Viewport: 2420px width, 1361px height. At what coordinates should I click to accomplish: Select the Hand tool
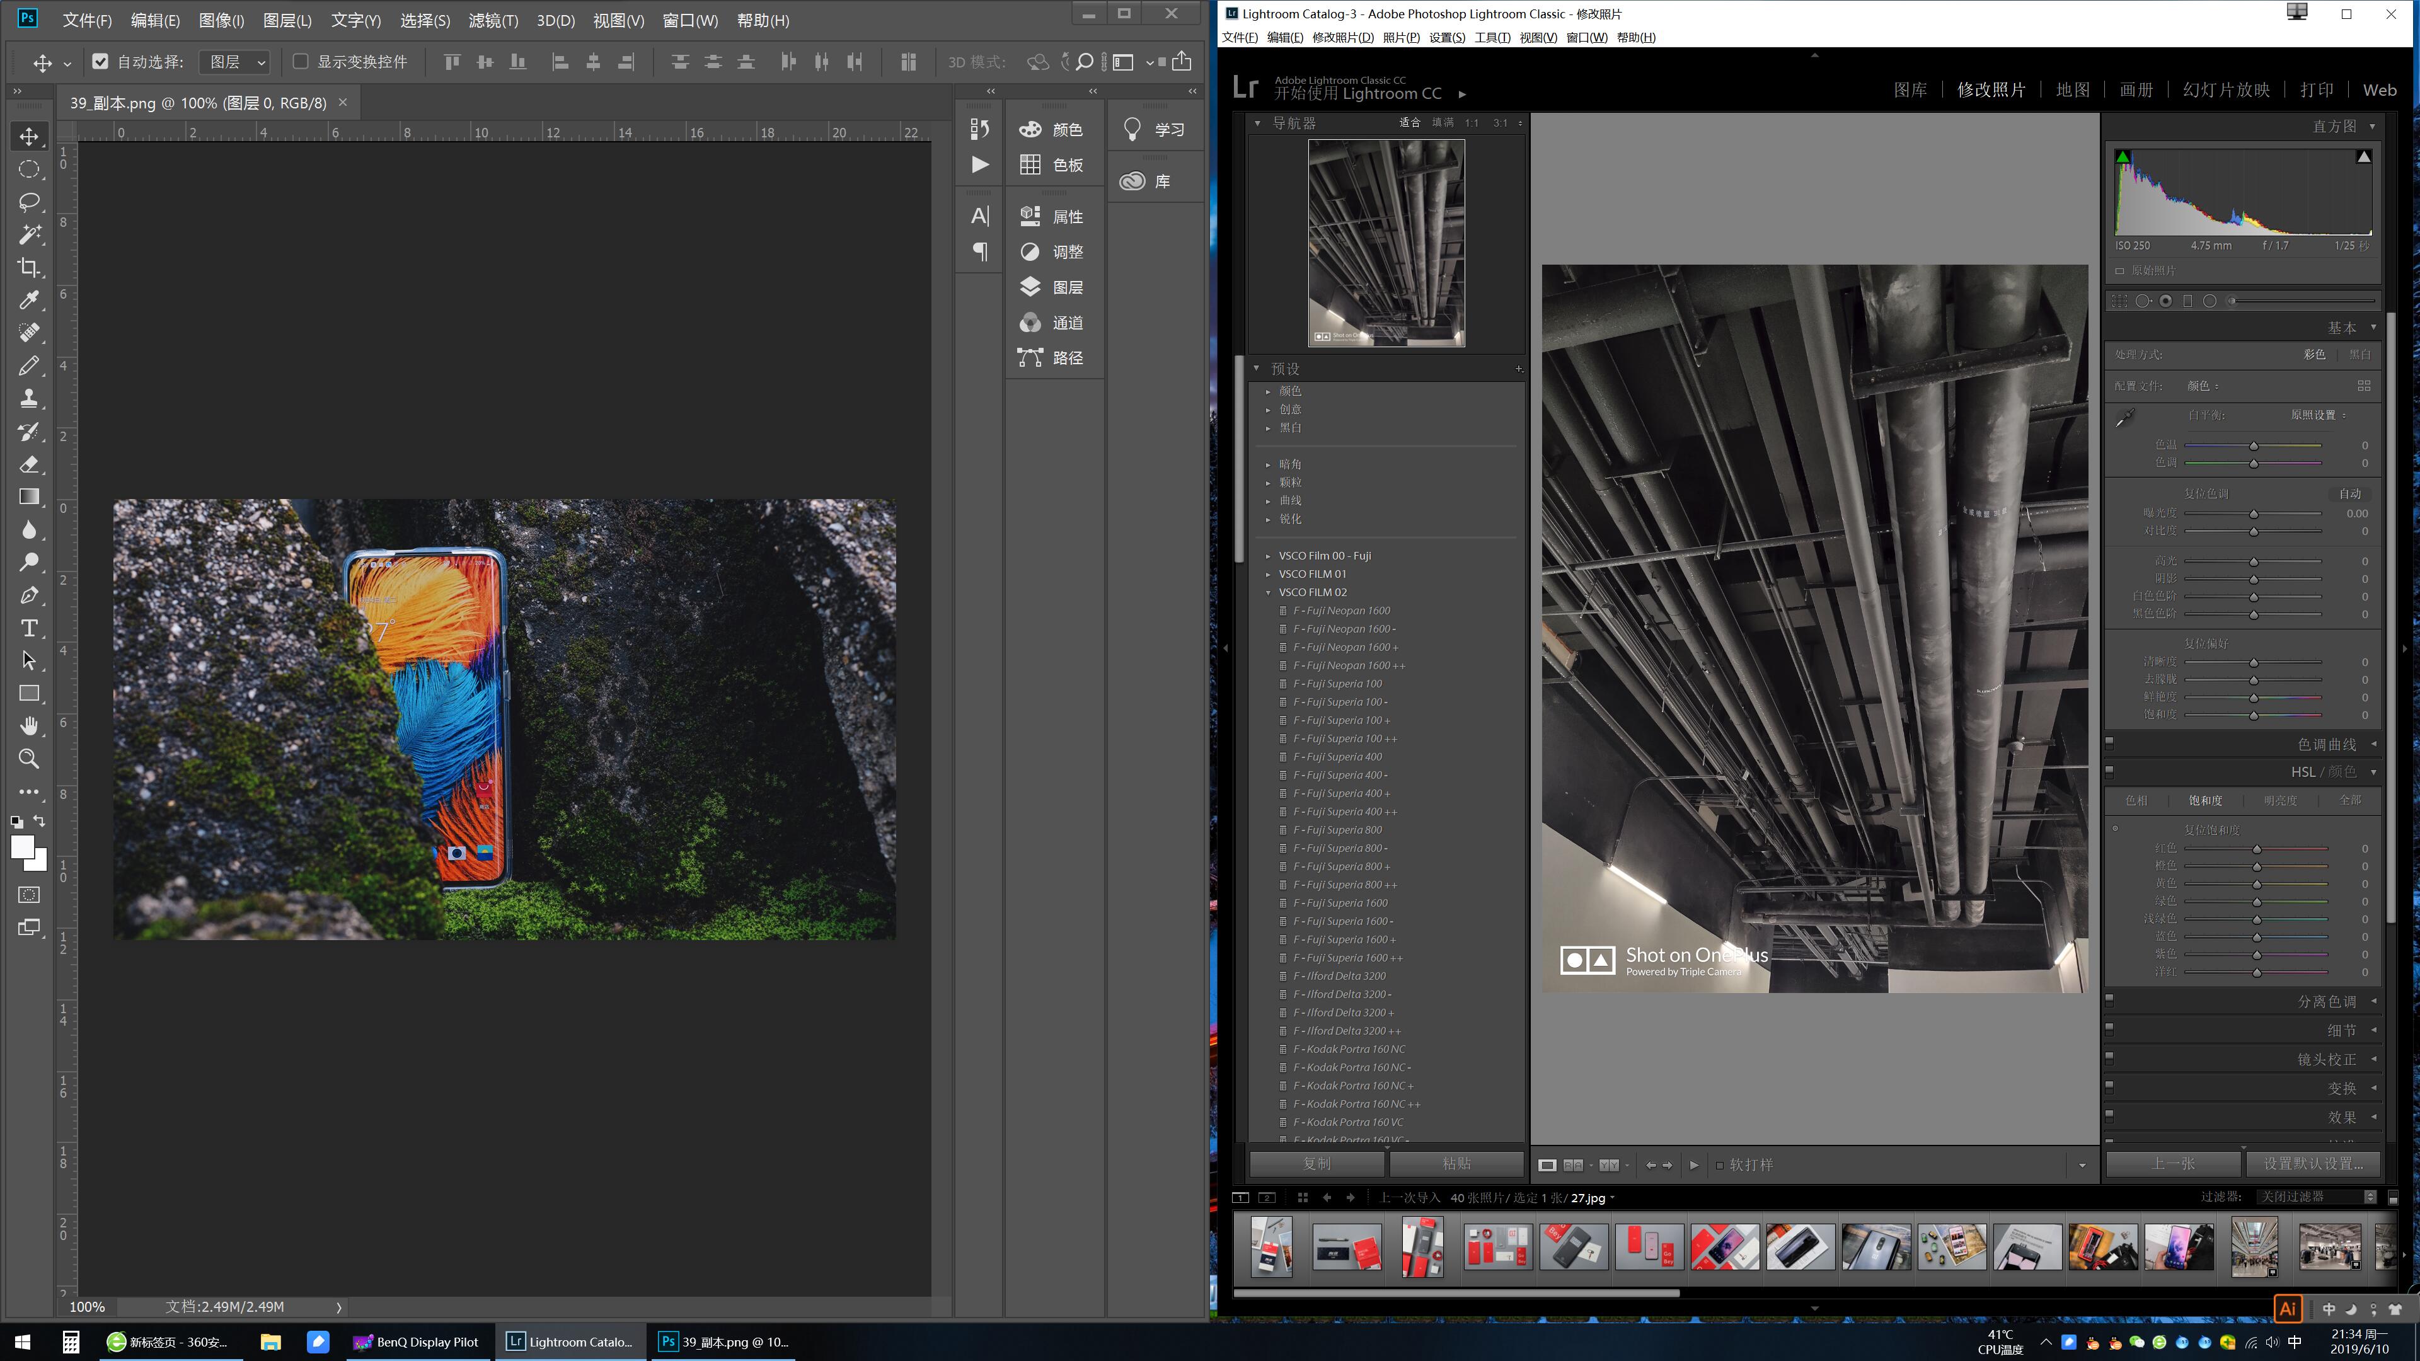[29, 726]
